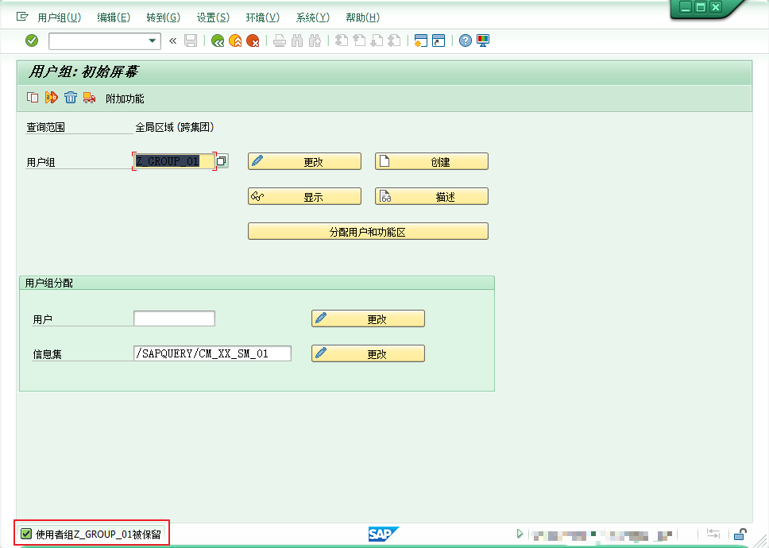Click the Create New Session icon

click(421, 41)
